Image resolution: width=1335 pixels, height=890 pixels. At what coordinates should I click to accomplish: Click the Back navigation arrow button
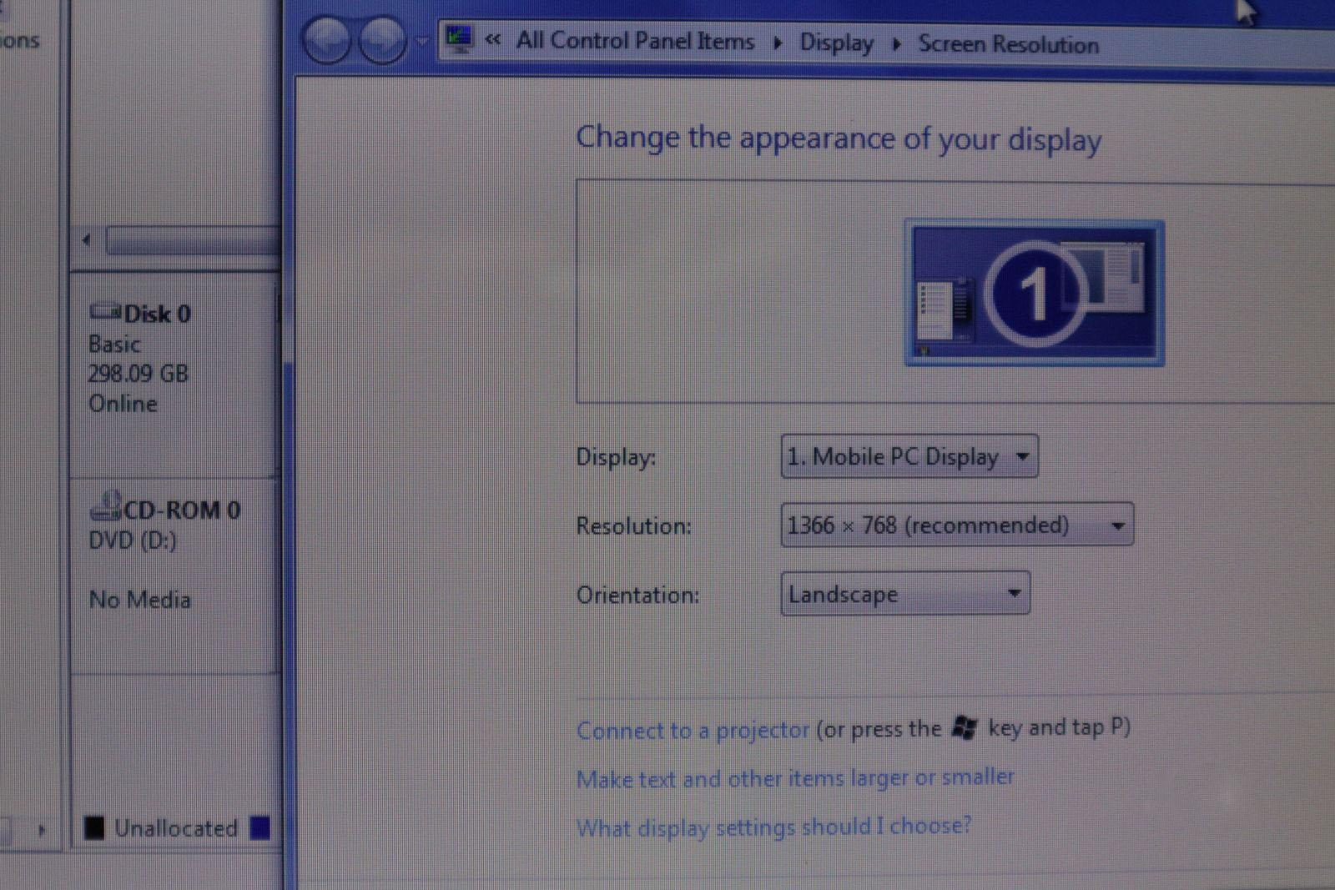point(326,39)
